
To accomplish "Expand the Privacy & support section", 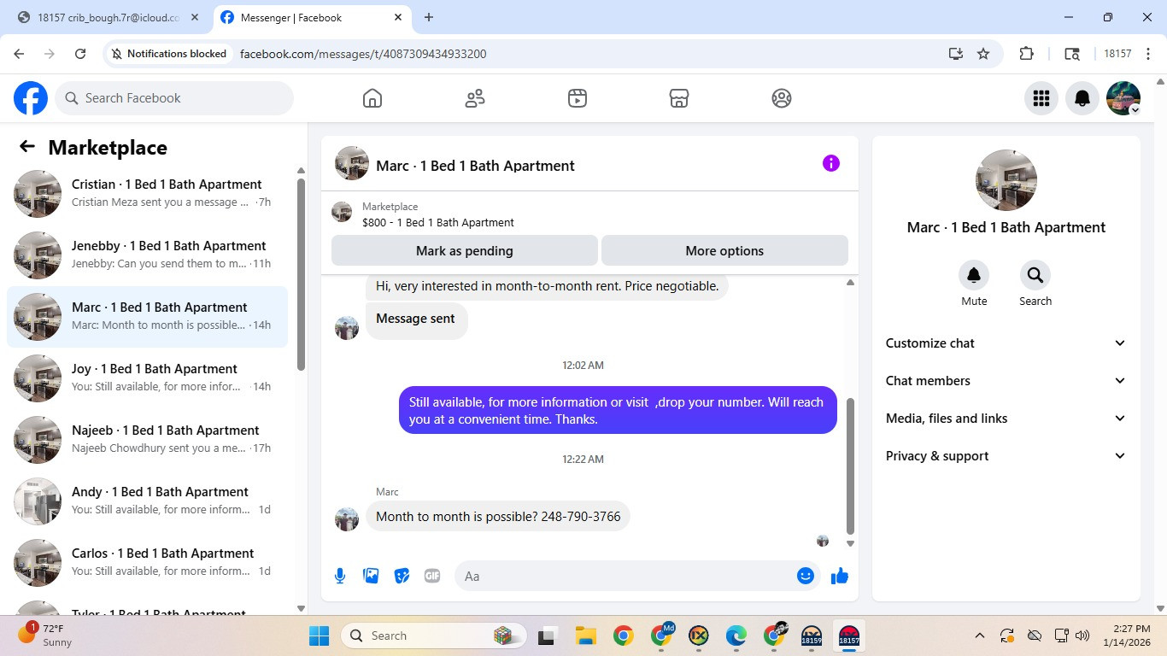I will tap(1006, 456).
